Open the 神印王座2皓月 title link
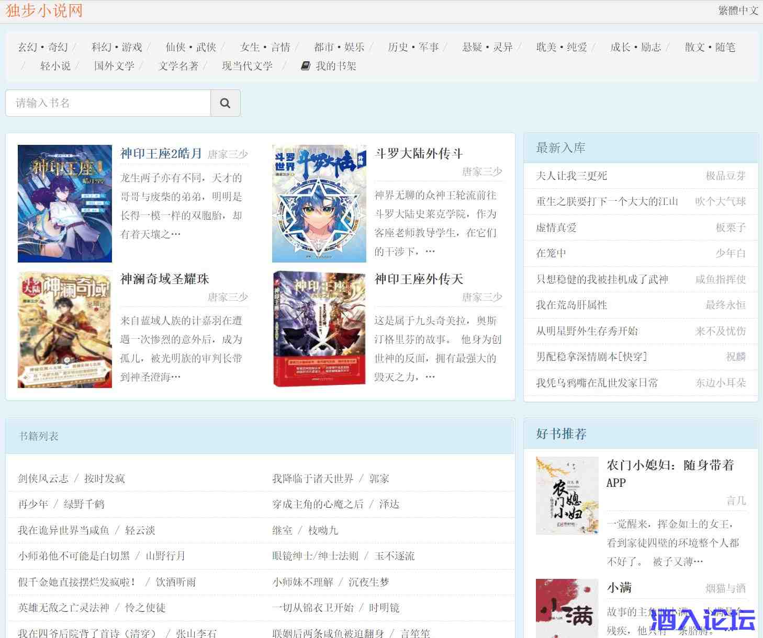Image resolution: width=763 pixels, height=638 pixels. (x=161, y=153)
